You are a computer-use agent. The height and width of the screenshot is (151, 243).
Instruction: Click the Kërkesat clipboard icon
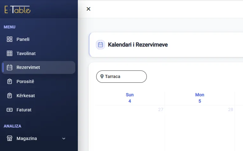(x=9, y=96)
